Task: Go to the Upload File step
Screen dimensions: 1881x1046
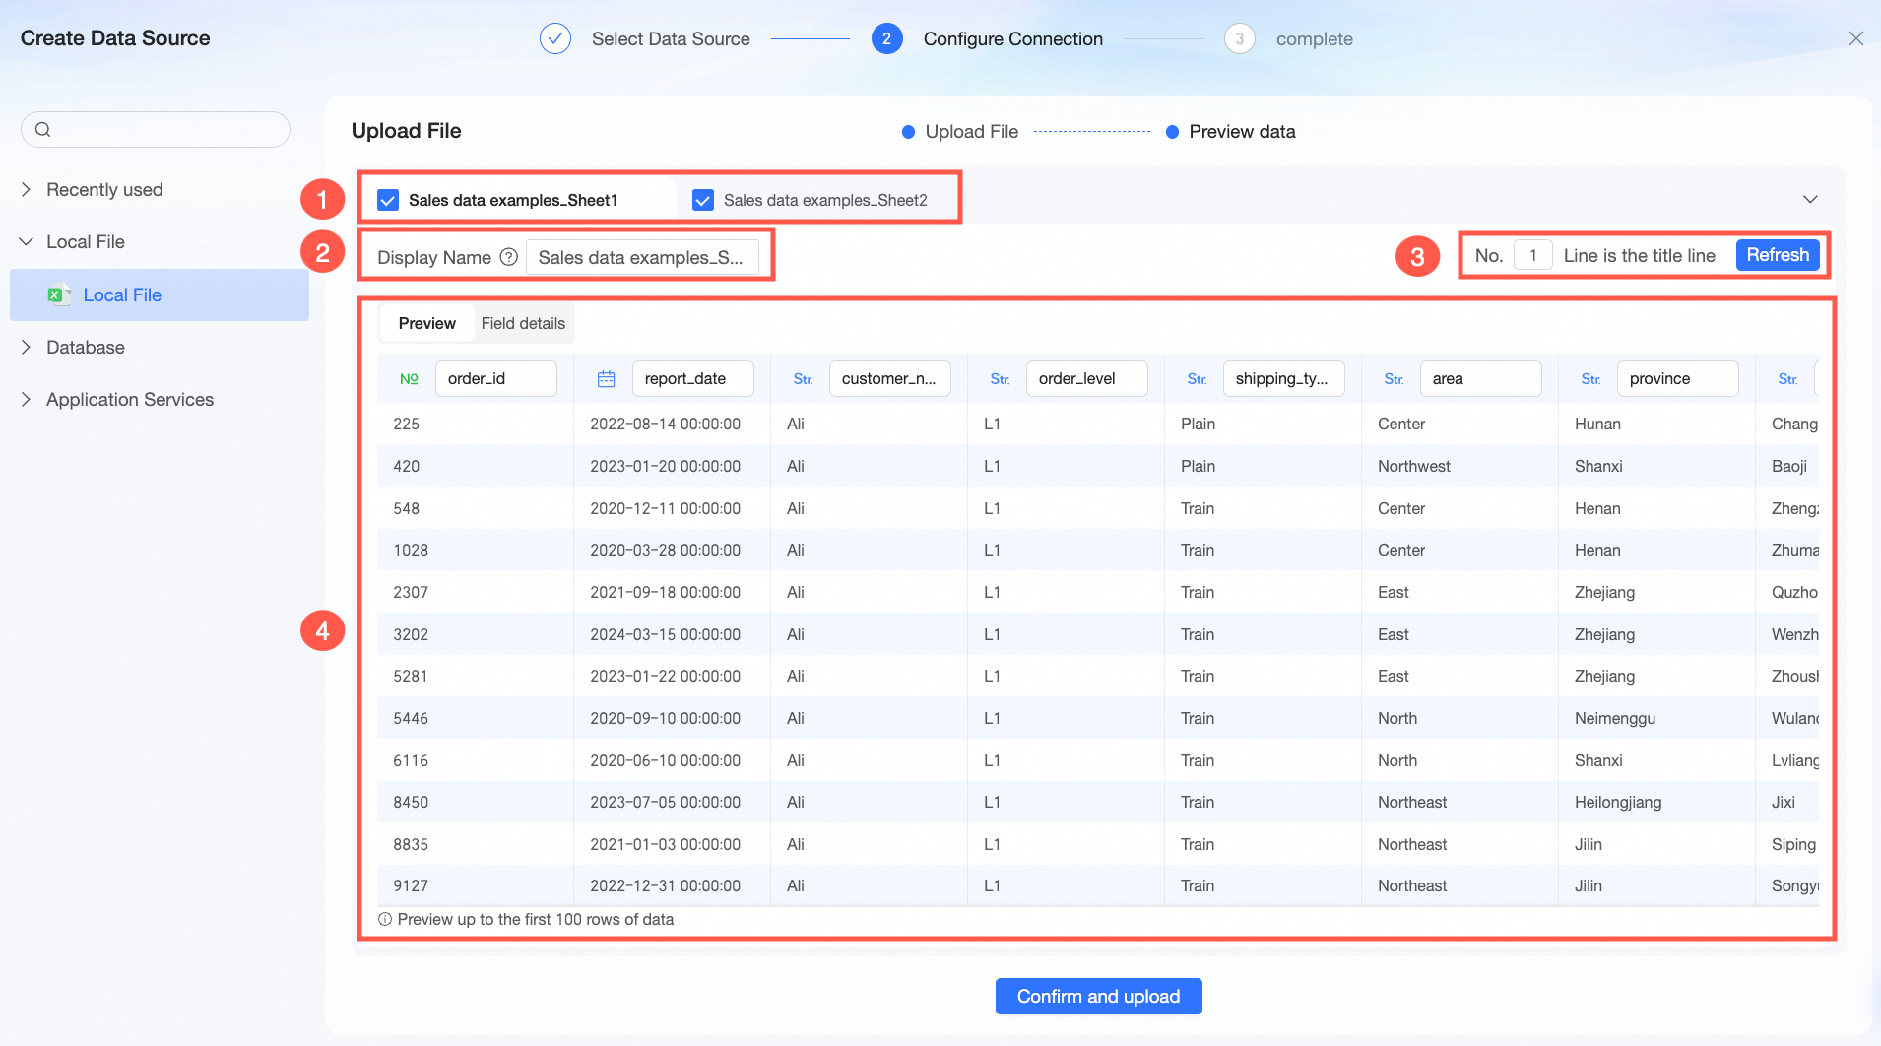Action: coord(960,132)
